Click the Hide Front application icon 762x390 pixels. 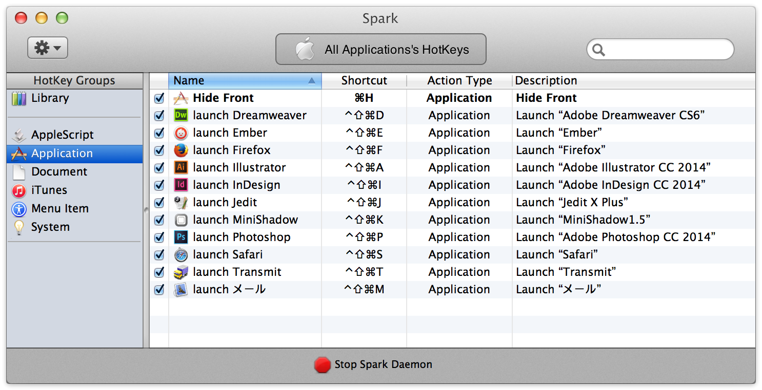click(x=181, y=98)
